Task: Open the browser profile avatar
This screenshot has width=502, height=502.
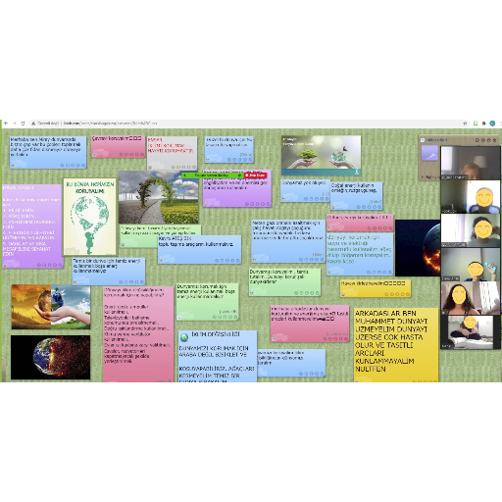Action: click(x=492, y=124)
